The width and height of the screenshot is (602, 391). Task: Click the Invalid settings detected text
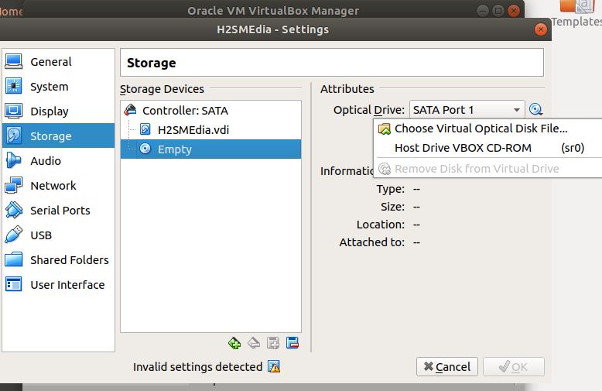[x=198, y=367]
